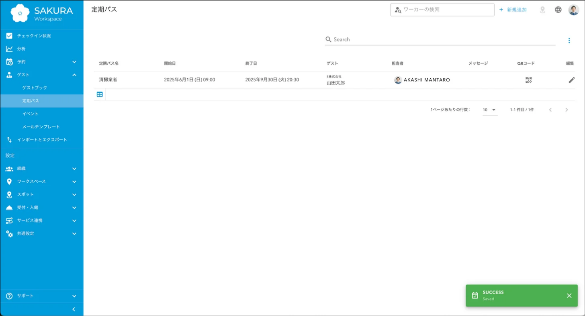585x316 pixels.
Task: Click the 分析 chart icon
Action: pos(9,49)
